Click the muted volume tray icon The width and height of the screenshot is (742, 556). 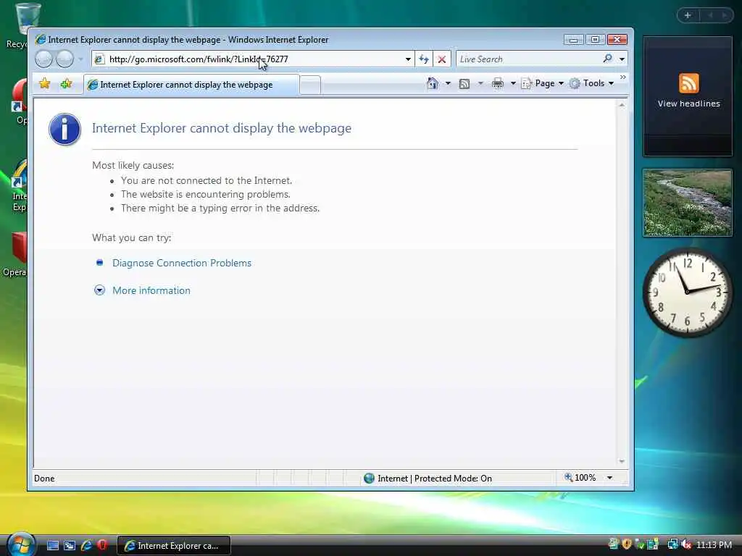click(686, 544)
